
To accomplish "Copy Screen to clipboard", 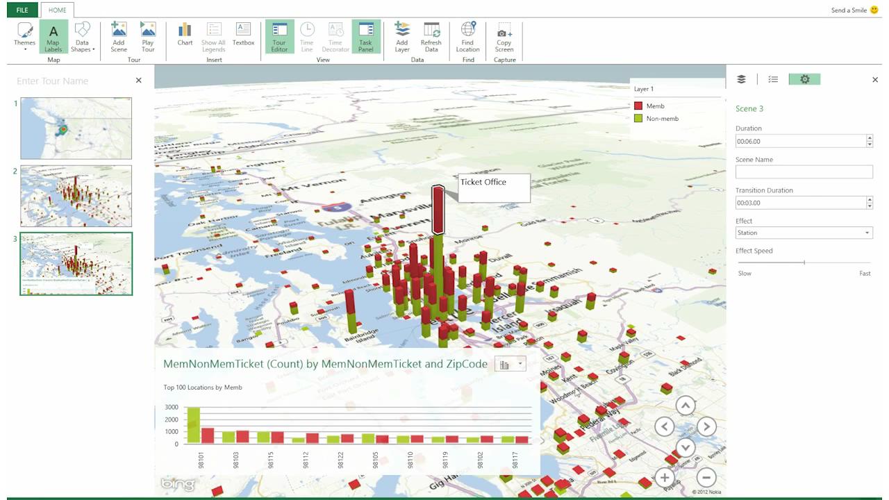I will point(504,37).
